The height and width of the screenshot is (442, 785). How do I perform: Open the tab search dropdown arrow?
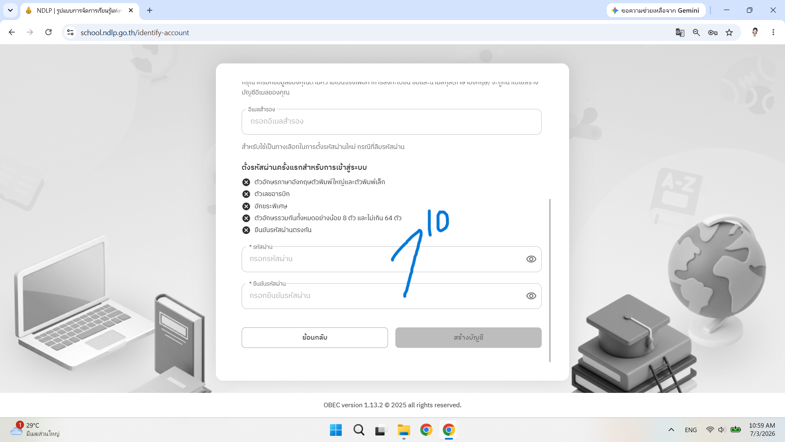tap(10, 10)
